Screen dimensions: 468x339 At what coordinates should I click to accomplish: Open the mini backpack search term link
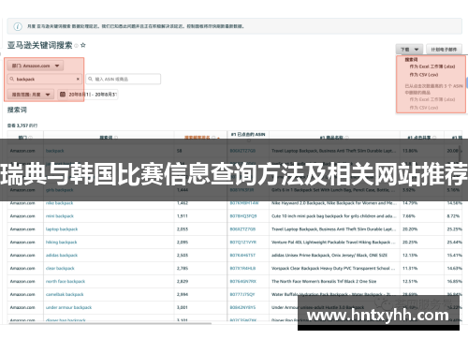[60, 216]
